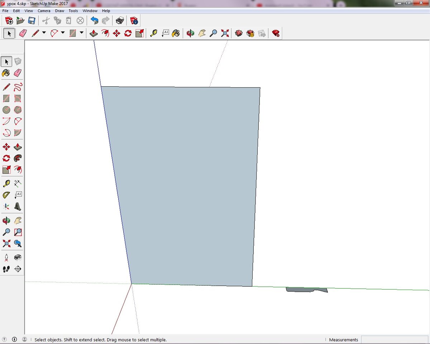Screen dimensions: 430x344
Task: Click the Previous view icon
Action: pyautogui.click(x=18, y=243)
